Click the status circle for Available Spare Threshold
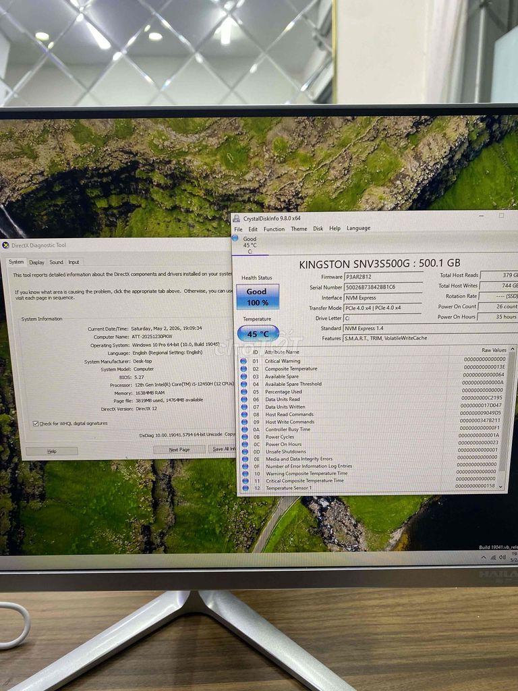518x691 pixels. coord(243,384)
